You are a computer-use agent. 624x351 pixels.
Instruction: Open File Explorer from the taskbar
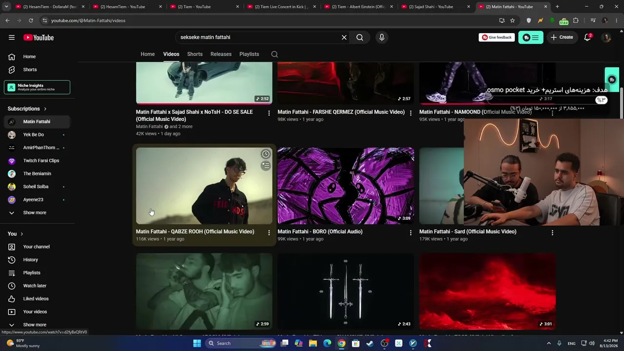(313, 343)
